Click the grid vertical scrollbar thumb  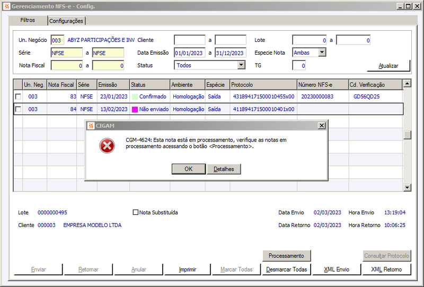[407, 135]
